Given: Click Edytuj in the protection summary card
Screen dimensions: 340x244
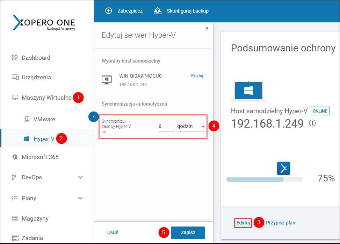Looking at the screenshot, I should [x=243, y=223].
